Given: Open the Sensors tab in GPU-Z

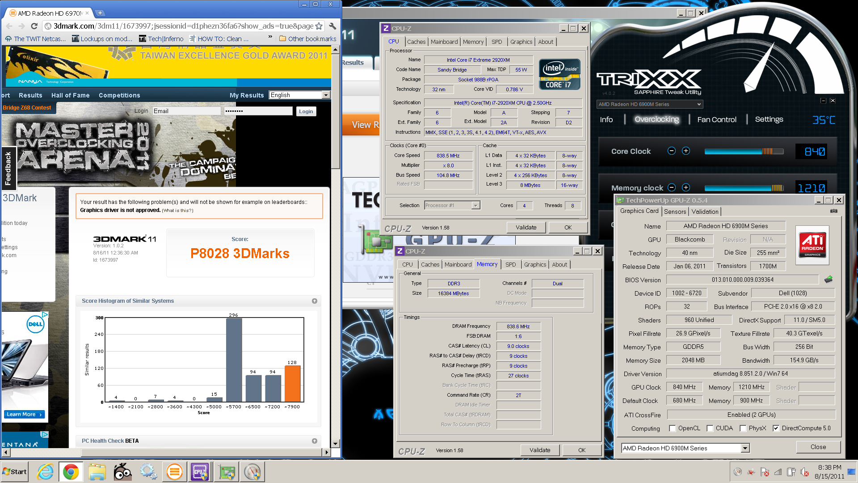Looking at the screenshot, I should click(675, 212).
